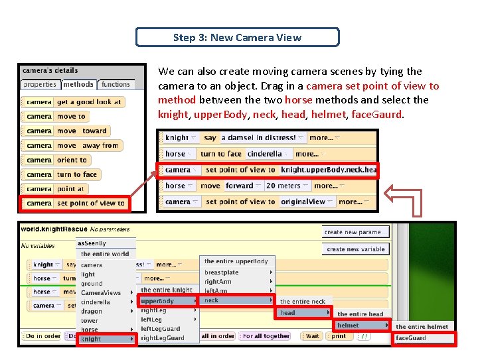Expand the dragon submenu
This screenshot has height=358, width=478.
pos(106,311)
